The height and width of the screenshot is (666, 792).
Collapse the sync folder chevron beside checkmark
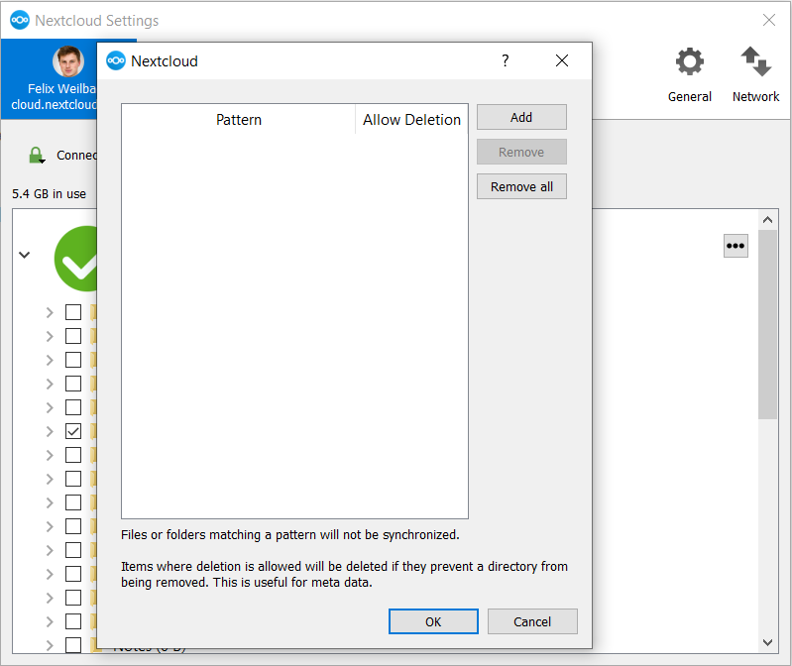[24, 255]
